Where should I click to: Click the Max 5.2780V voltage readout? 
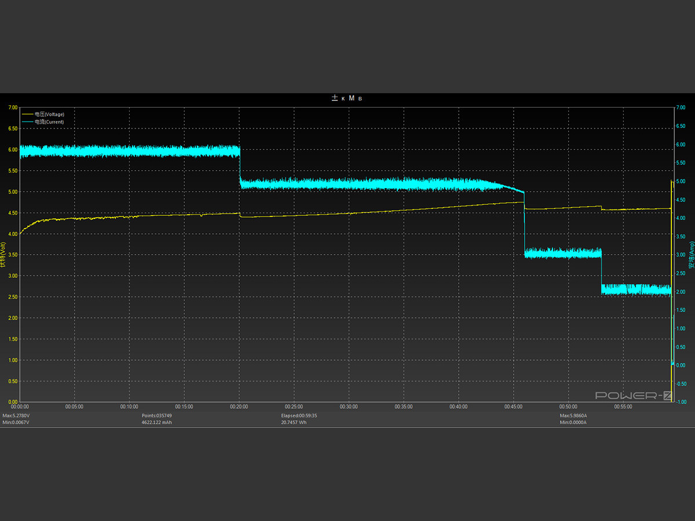point(16,416)
